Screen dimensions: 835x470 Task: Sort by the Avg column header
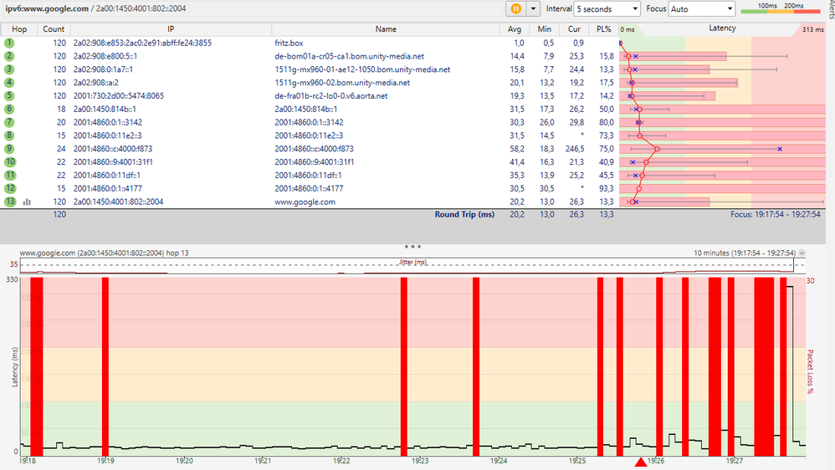515,29
